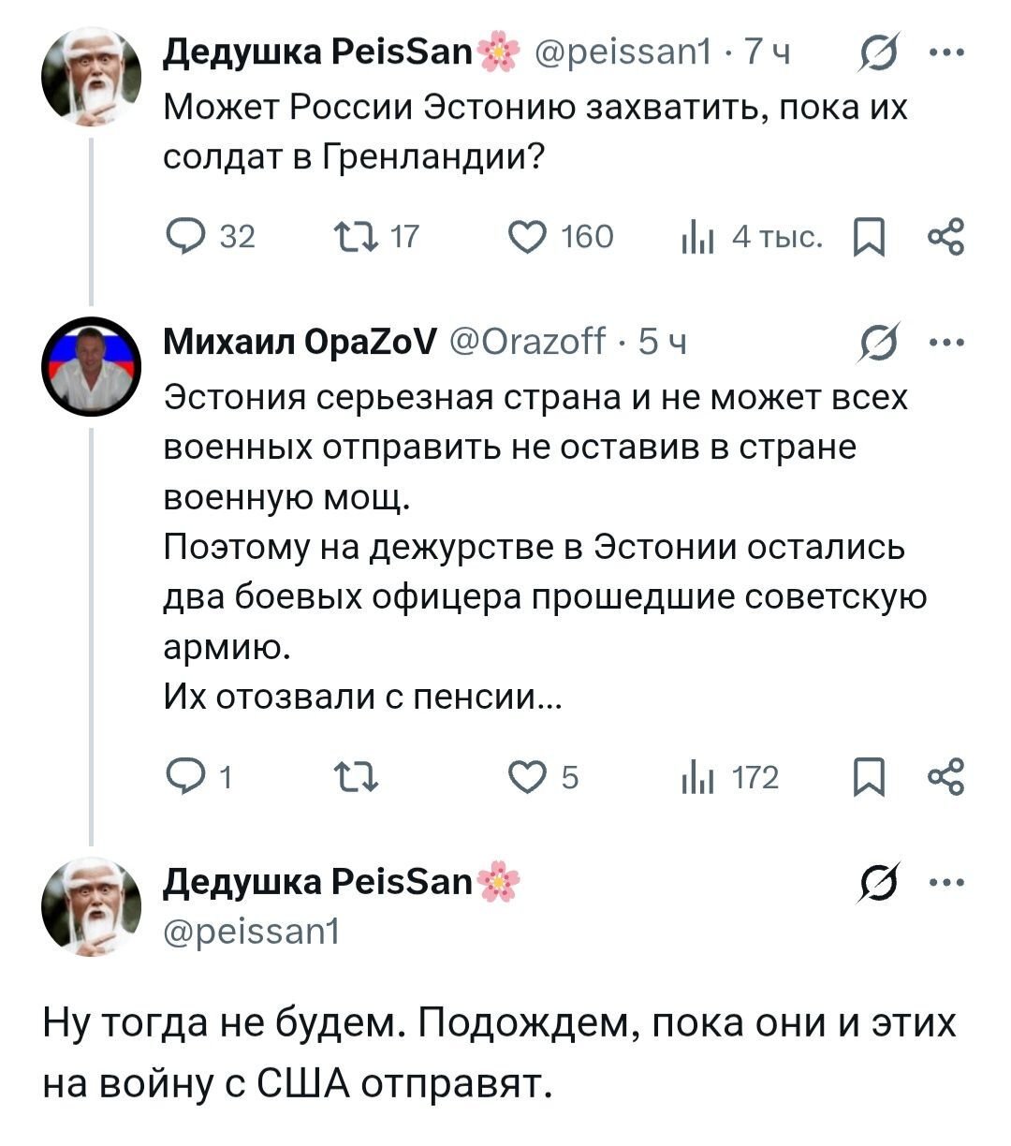Screen dimensions: 1011x1146
Task: View analytics showing 4 тыс. views
Action: 696,237
